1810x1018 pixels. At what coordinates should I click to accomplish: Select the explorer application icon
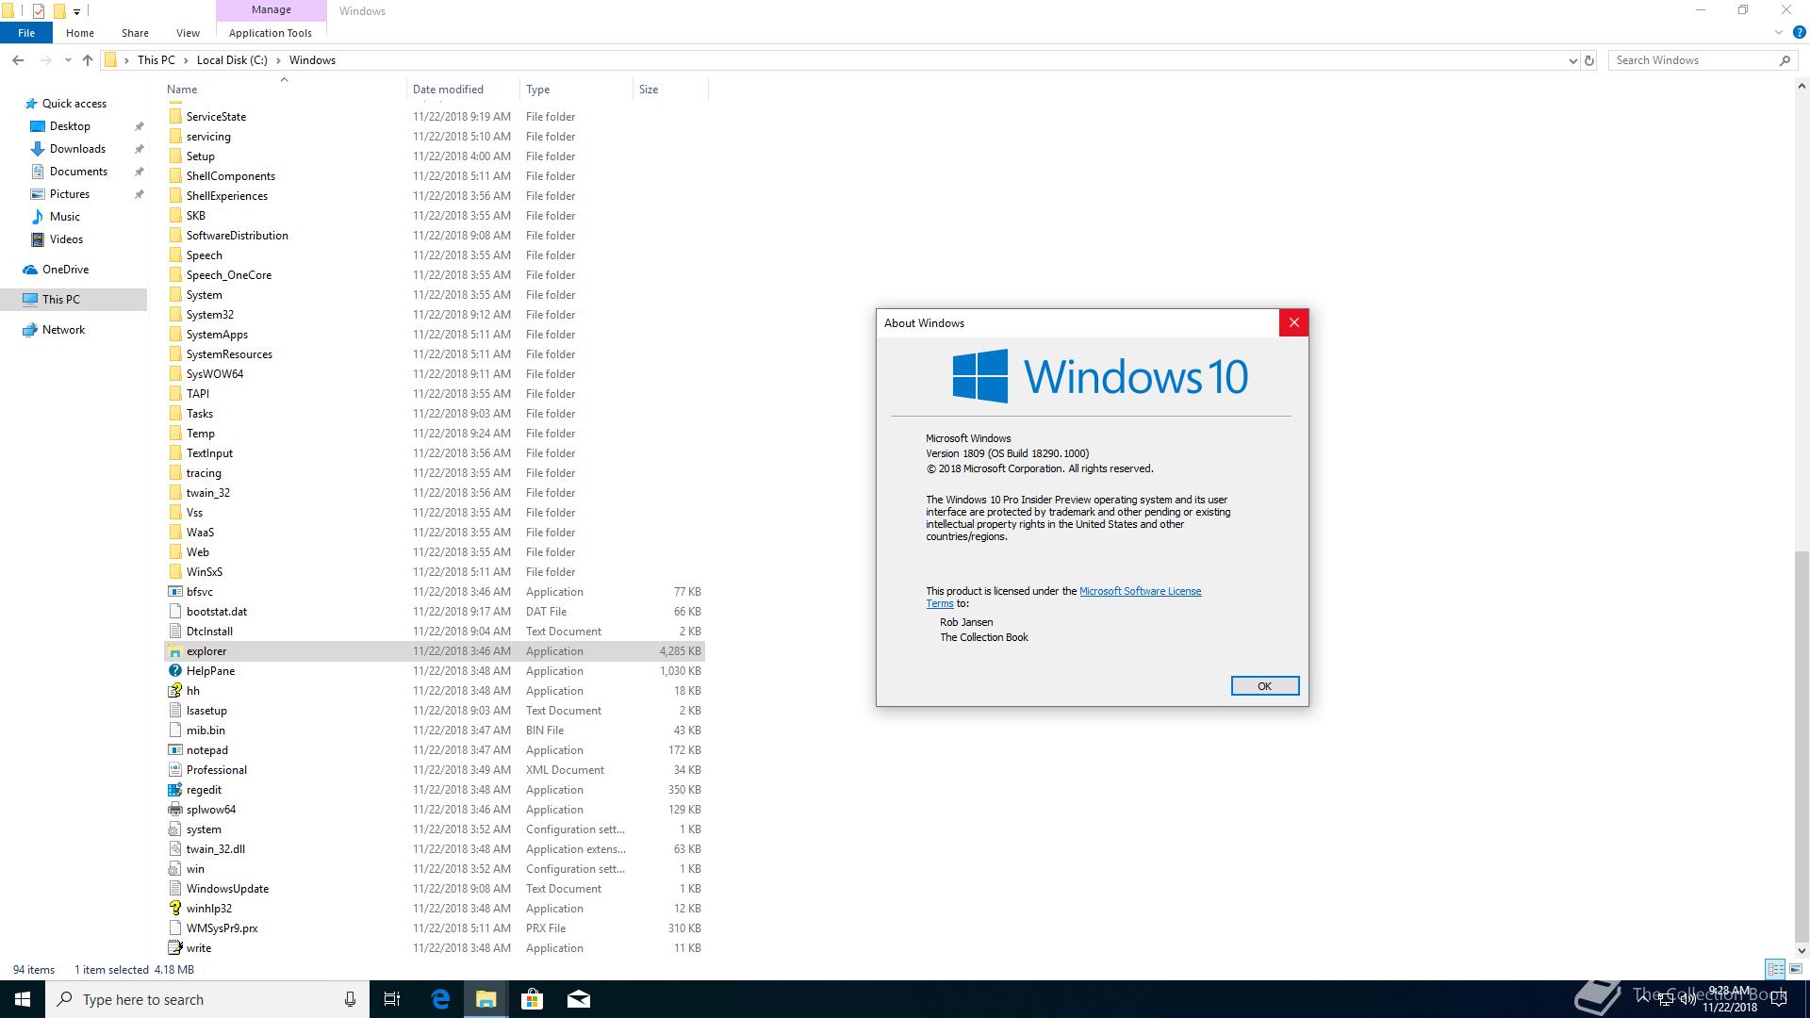(x=174, y=651)
